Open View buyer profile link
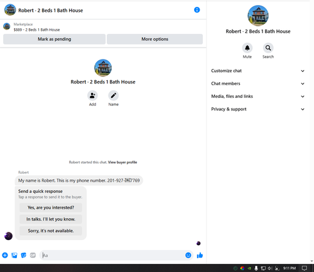Viewport: 314px width, 272px height. (x=122, y=162)
